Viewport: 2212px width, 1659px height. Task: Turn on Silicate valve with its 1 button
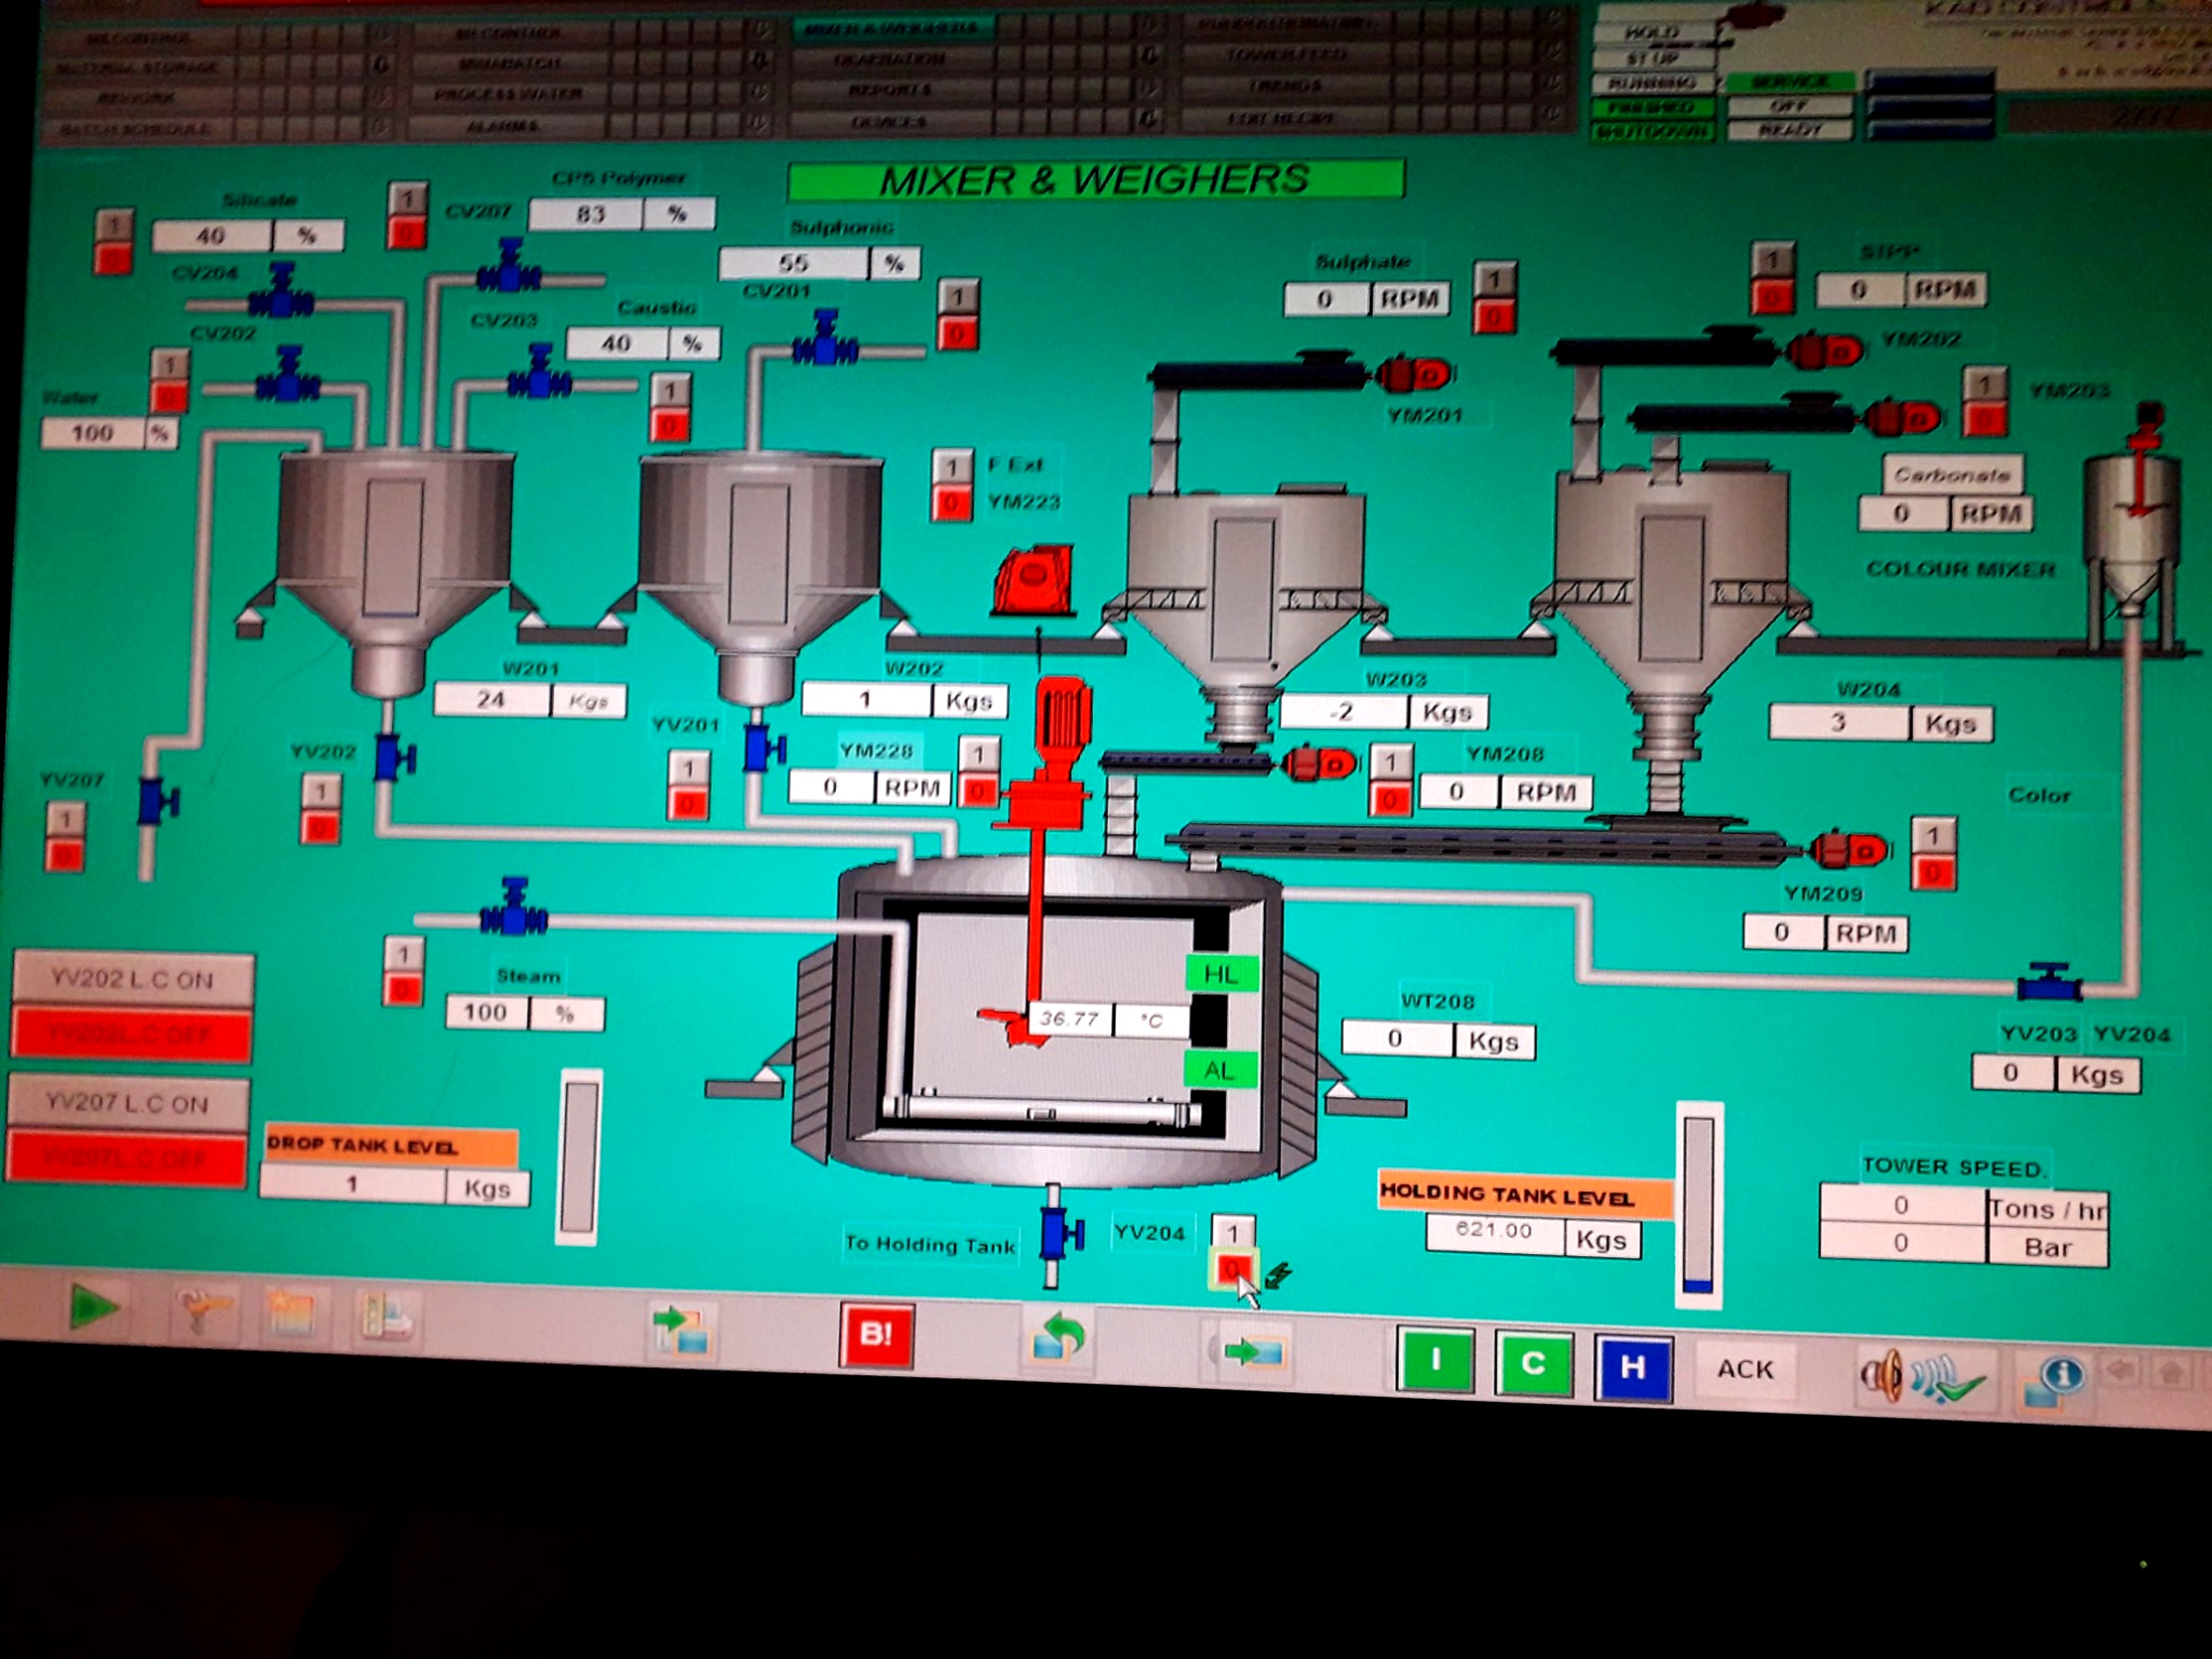(114, 225)
